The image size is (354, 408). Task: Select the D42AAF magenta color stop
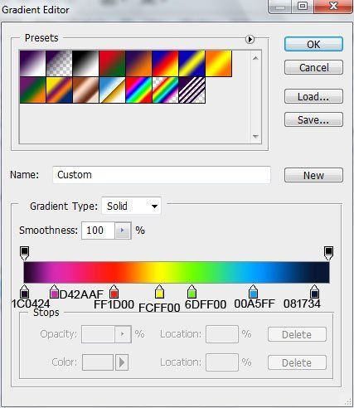[x=54, y=292]
